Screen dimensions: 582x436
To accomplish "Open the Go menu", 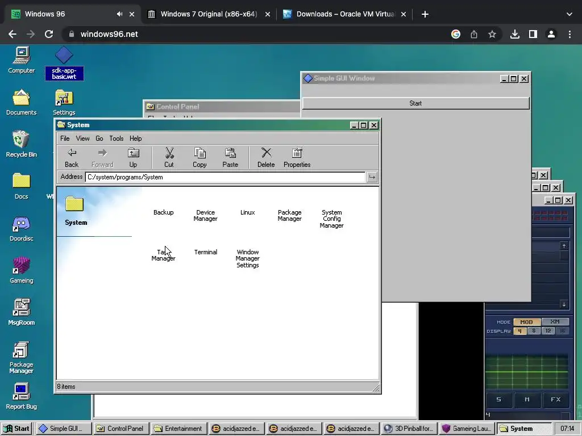I will 99,139.
